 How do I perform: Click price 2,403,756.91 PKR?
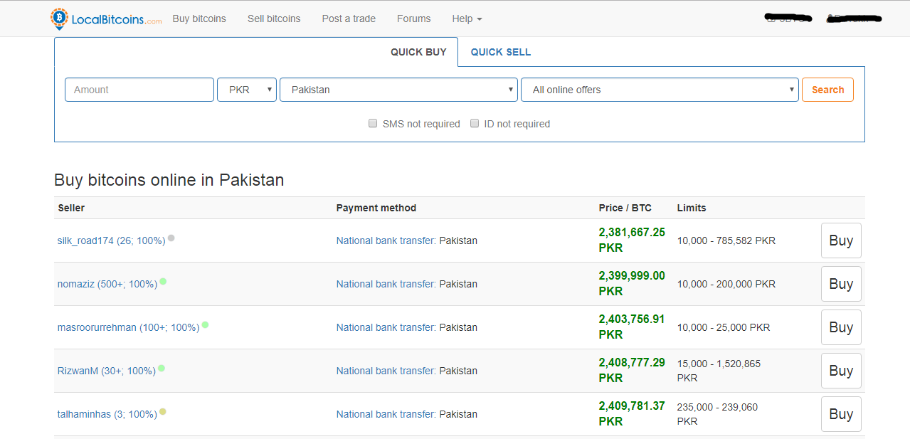tap(632, 327)
